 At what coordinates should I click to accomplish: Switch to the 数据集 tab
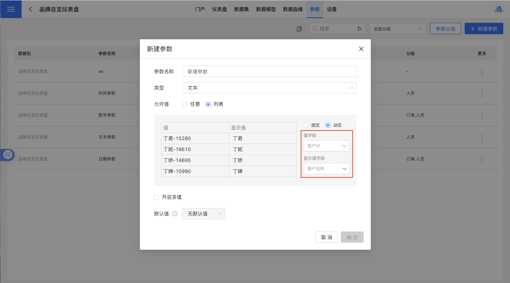tap(241, 9)
